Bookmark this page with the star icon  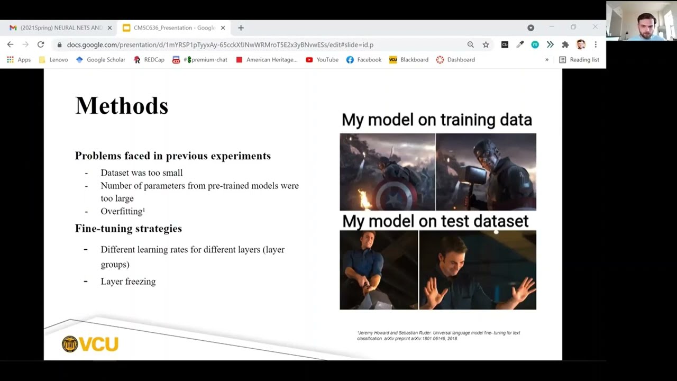(x=486, y=45)
